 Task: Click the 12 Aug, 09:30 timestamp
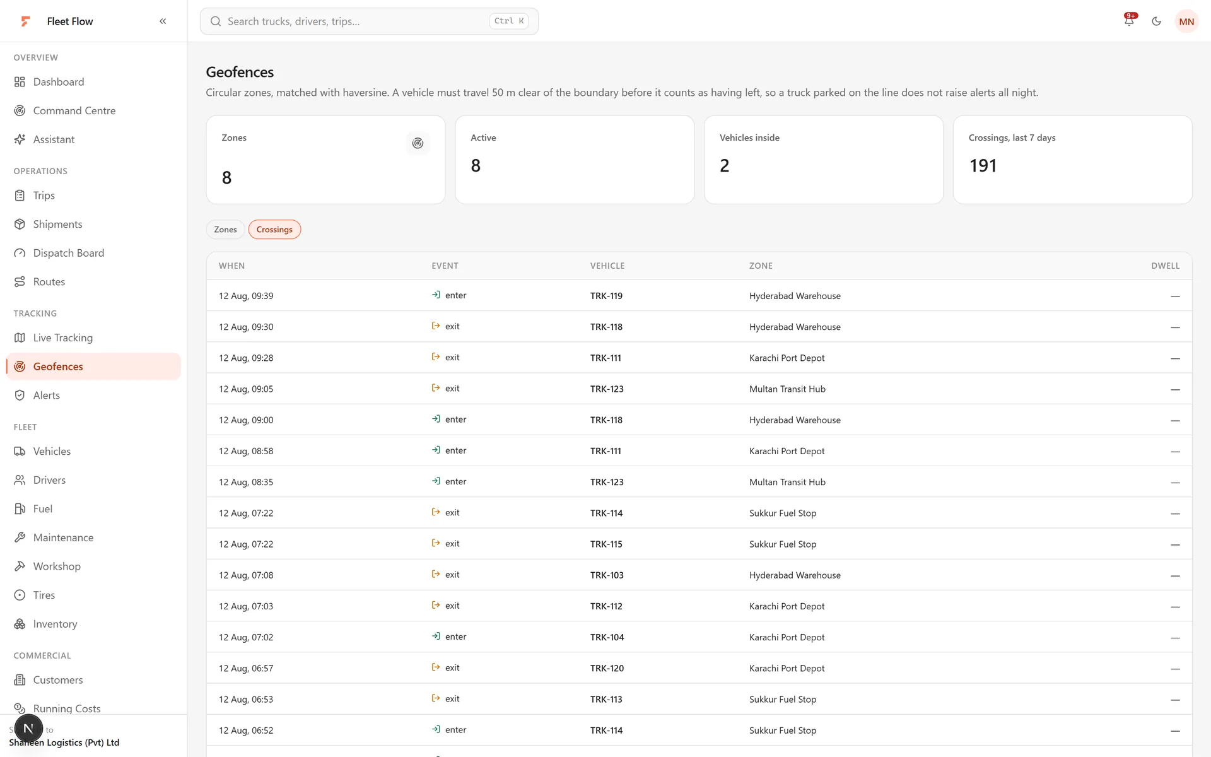pyautogui.click(x=246, y=327)
